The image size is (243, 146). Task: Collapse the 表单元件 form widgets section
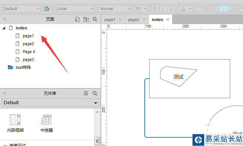point(5,145)
